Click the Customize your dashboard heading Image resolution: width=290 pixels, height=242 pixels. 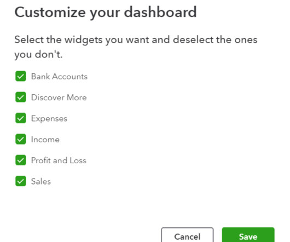click(106, 13)
